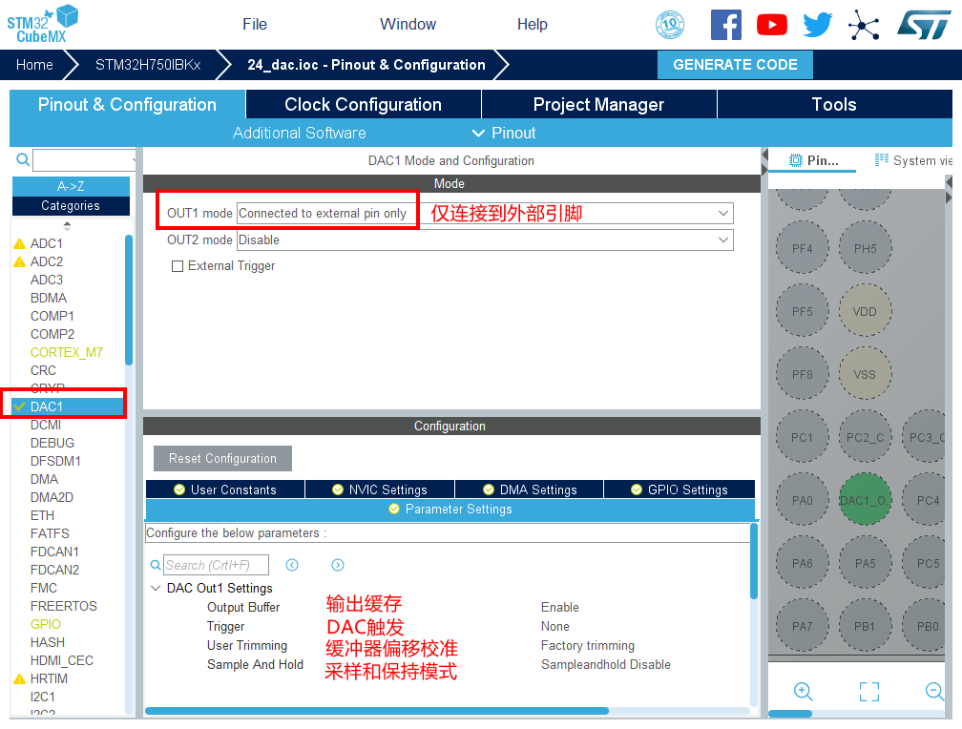Open the NVIC Settings tab
962x729 pixels.
379,489
